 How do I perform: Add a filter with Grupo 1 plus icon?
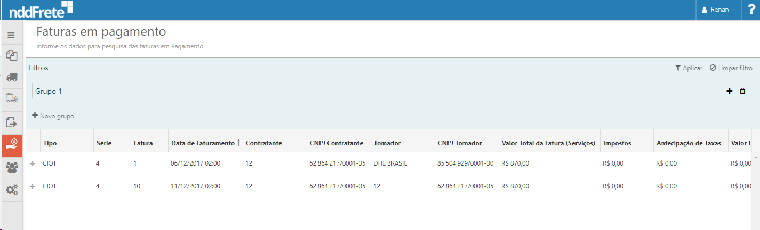(x=730, y=91)
